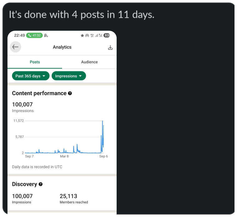Click the 22:49 clock in status bar
237x217 pixels.
click(19, 35)
